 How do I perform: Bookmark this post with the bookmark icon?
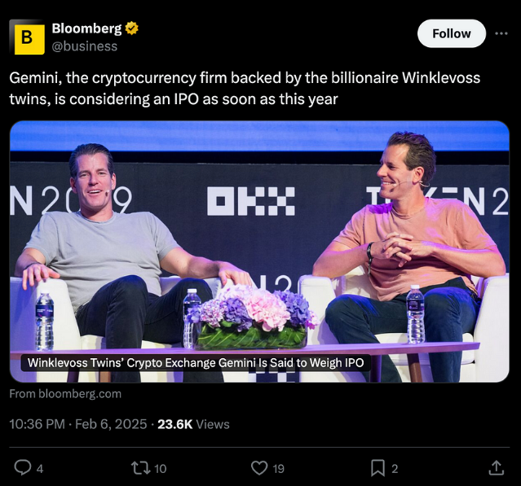[378, 468]
